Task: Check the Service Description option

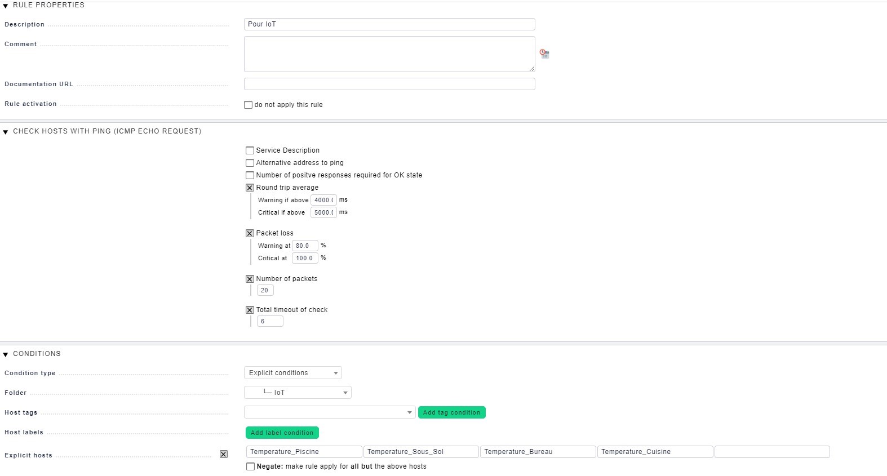Action: (250, 150)
